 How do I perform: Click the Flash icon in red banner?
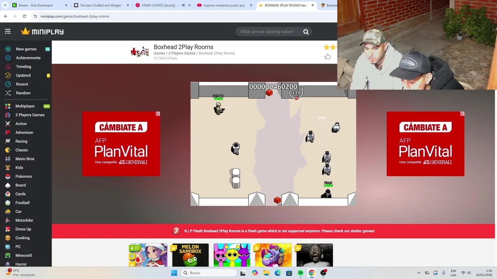point(176,231)
